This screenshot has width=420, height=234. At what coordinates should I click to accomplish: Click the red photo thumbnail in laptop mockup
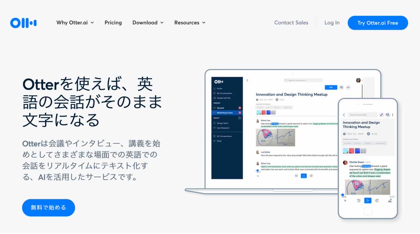(x=263, y=112)
